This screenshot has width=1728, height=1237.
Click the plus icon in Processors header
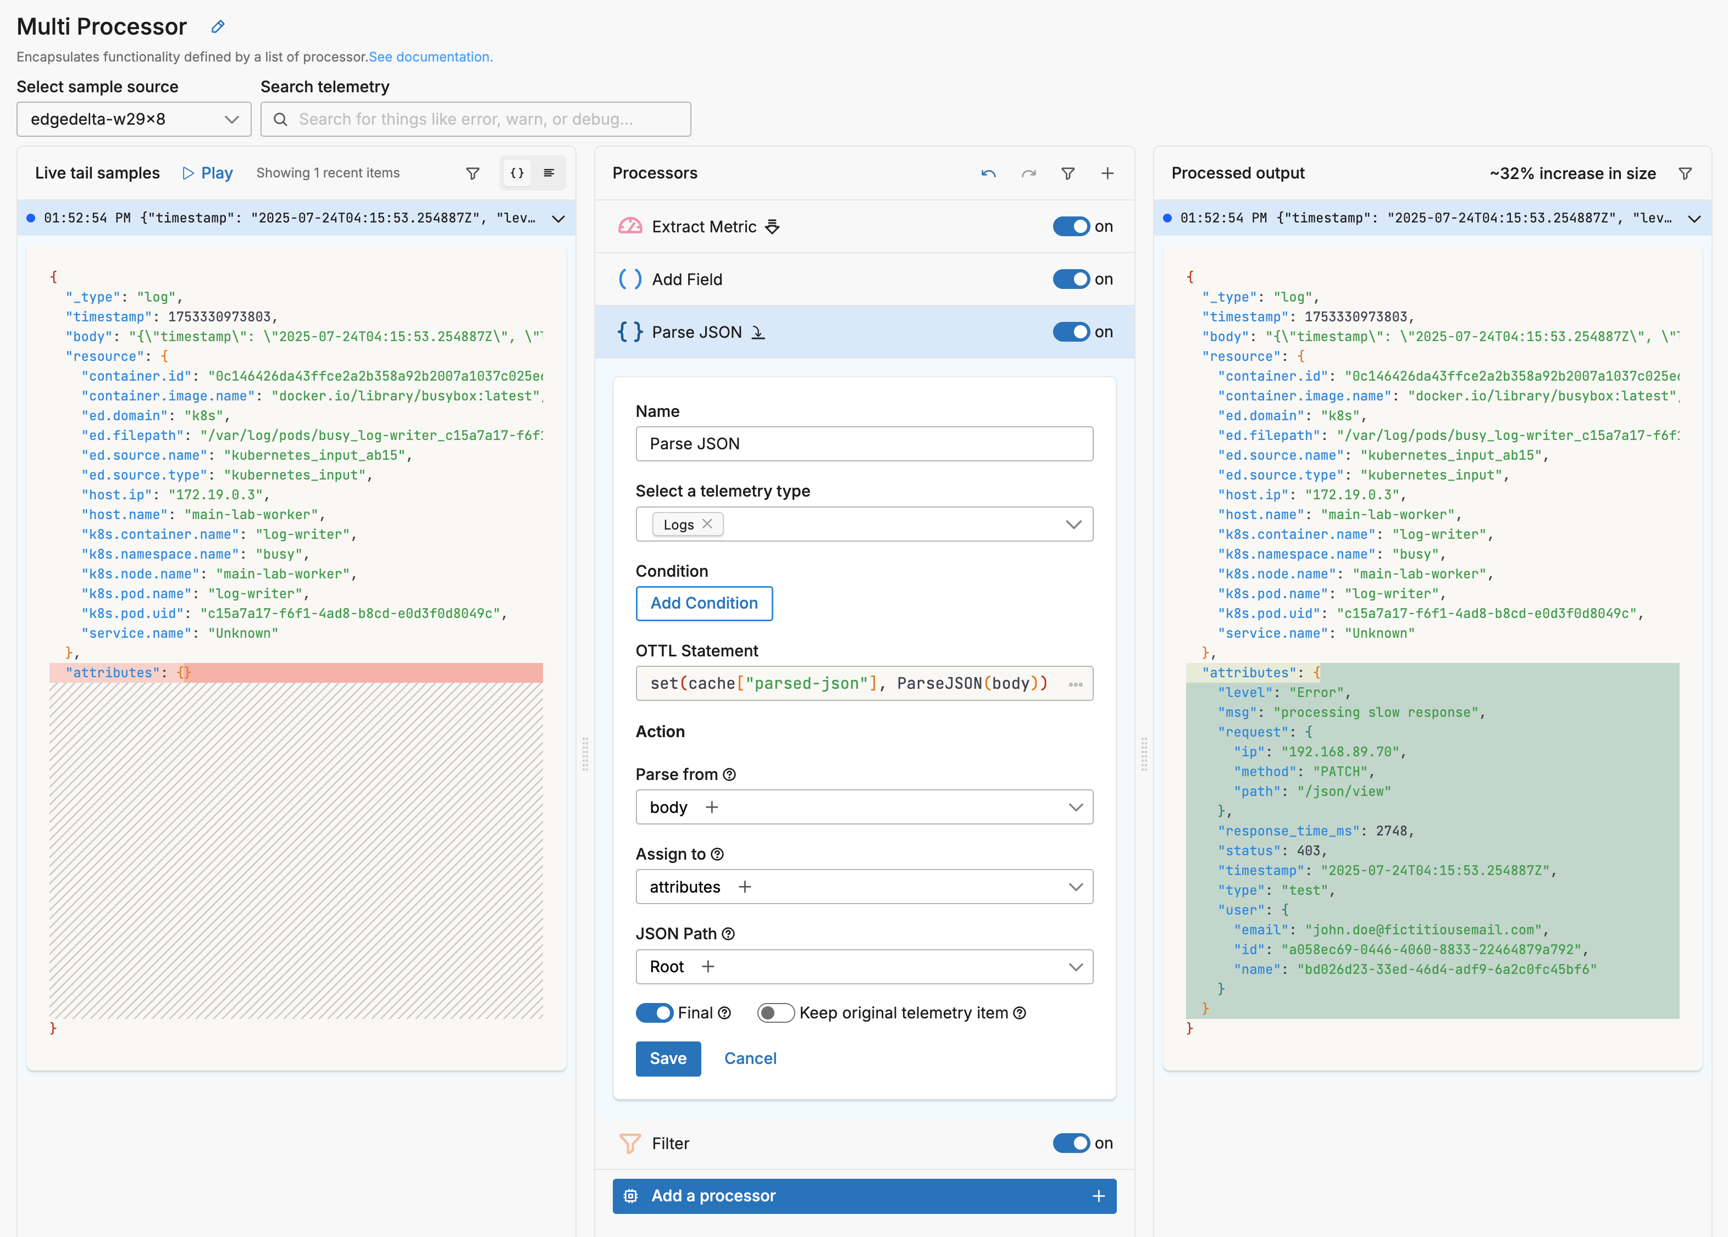point(1108,174)
